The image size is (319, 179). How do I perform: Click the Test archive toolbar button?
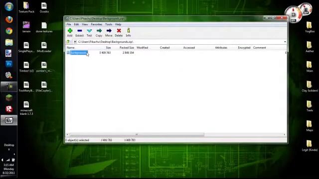[x=89, y=32]
